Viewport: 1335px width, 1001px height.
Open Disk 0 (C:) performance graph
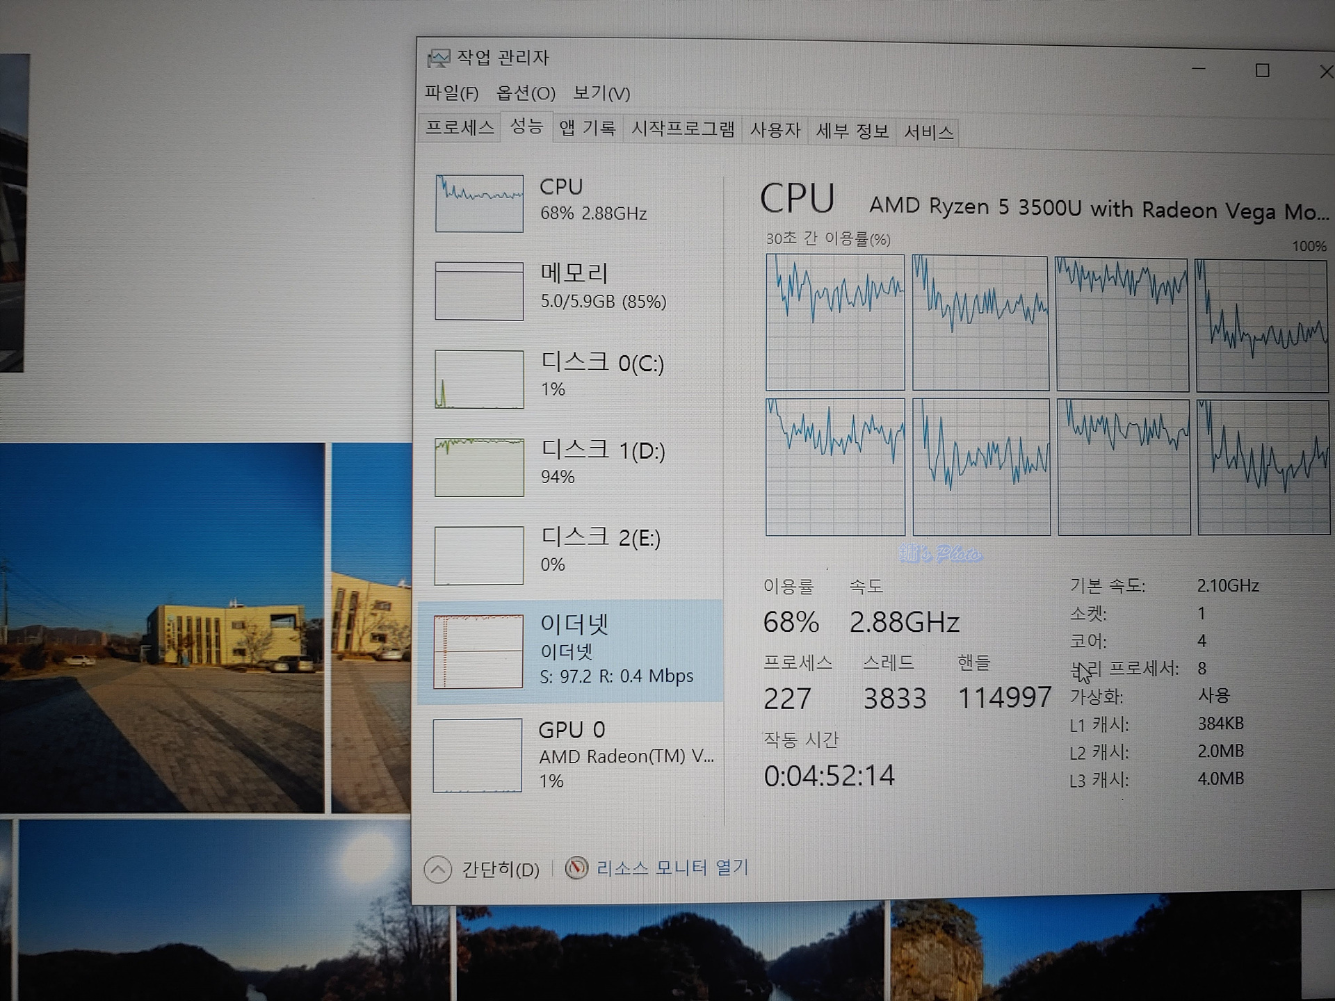click(x=479, y=380)
